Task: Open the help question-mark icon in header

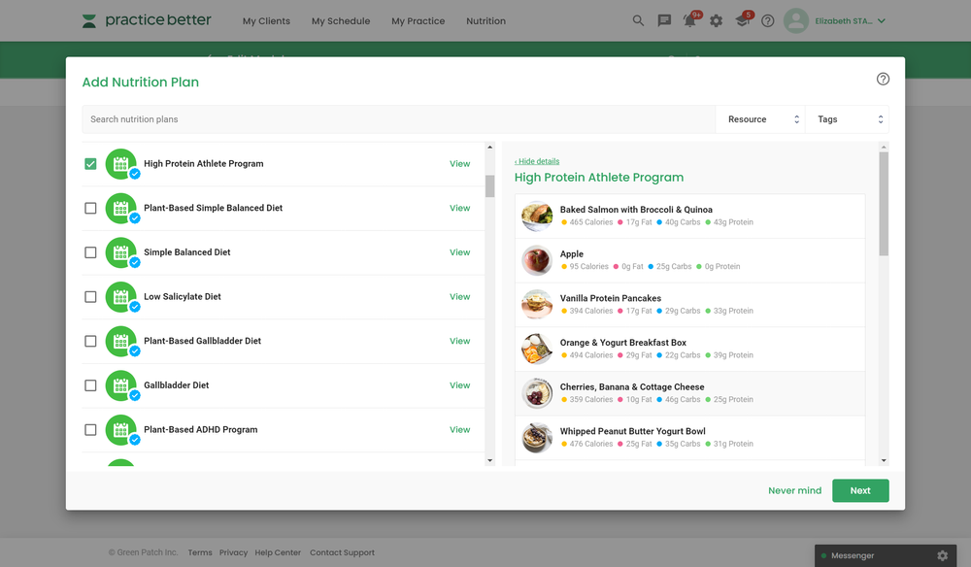Action: (x=767, y=19)
